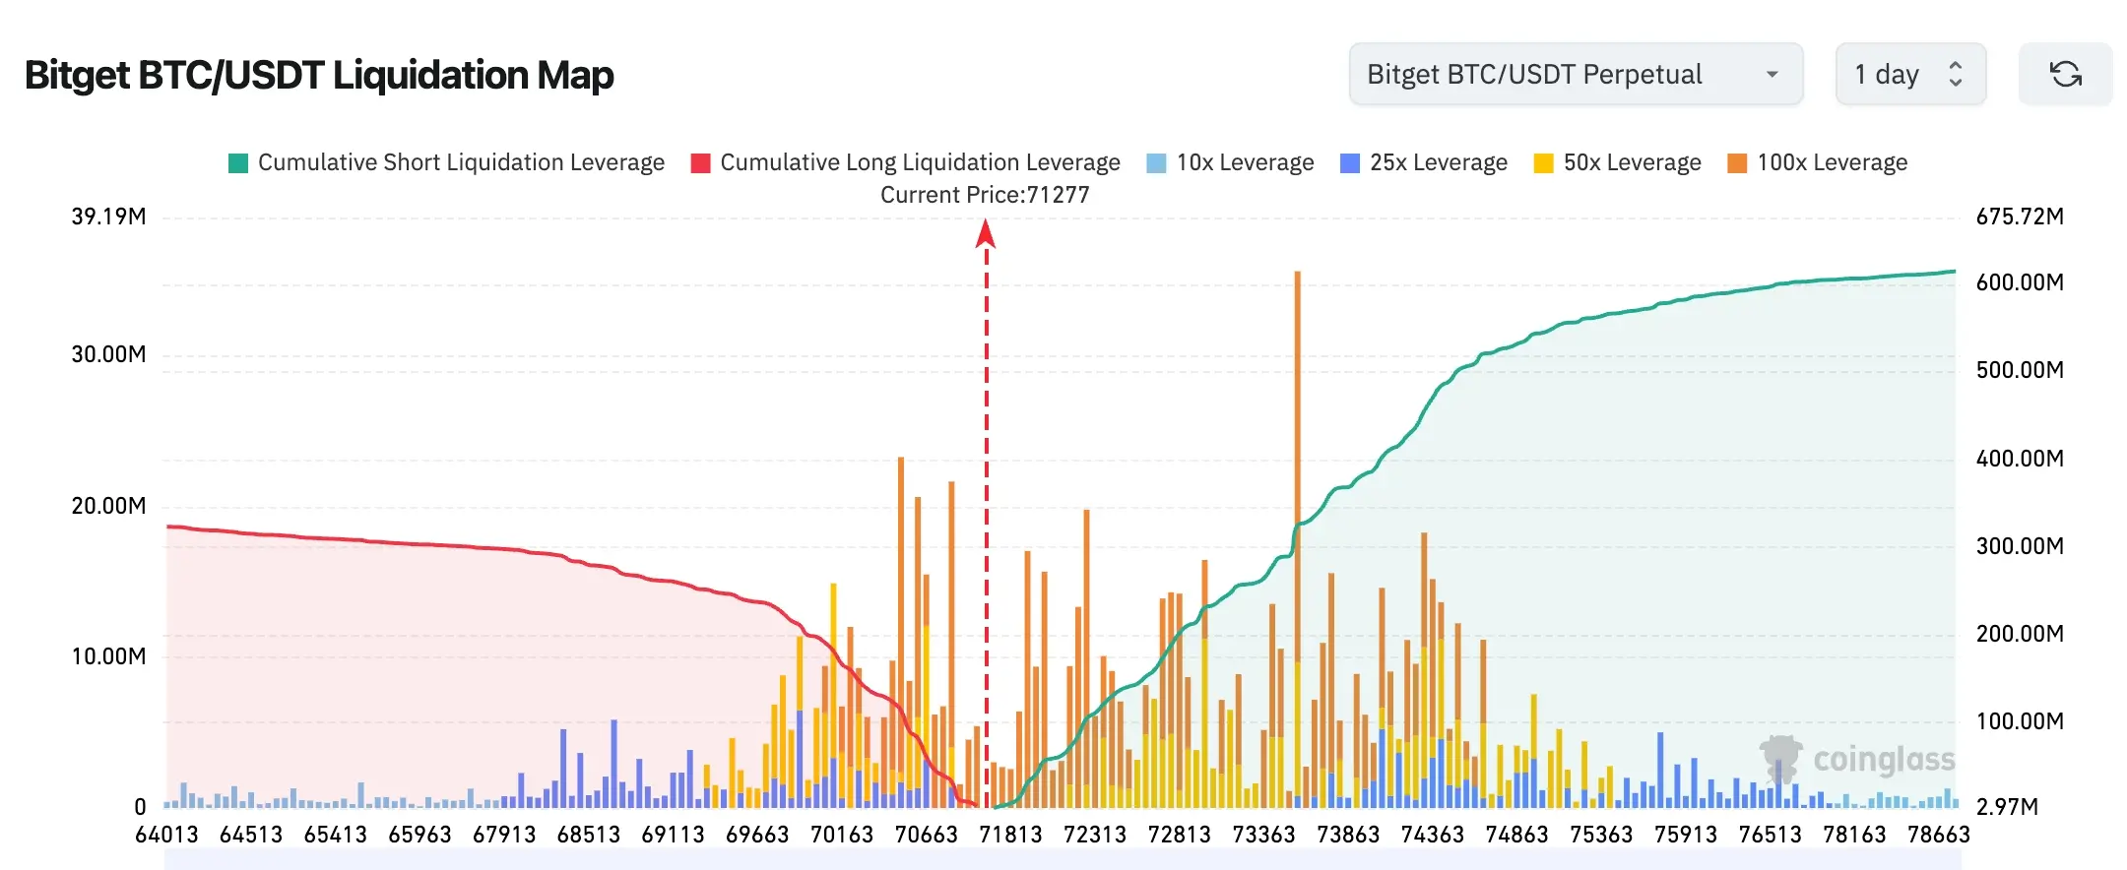Click the refresh chart icon button

(2065, 74)
